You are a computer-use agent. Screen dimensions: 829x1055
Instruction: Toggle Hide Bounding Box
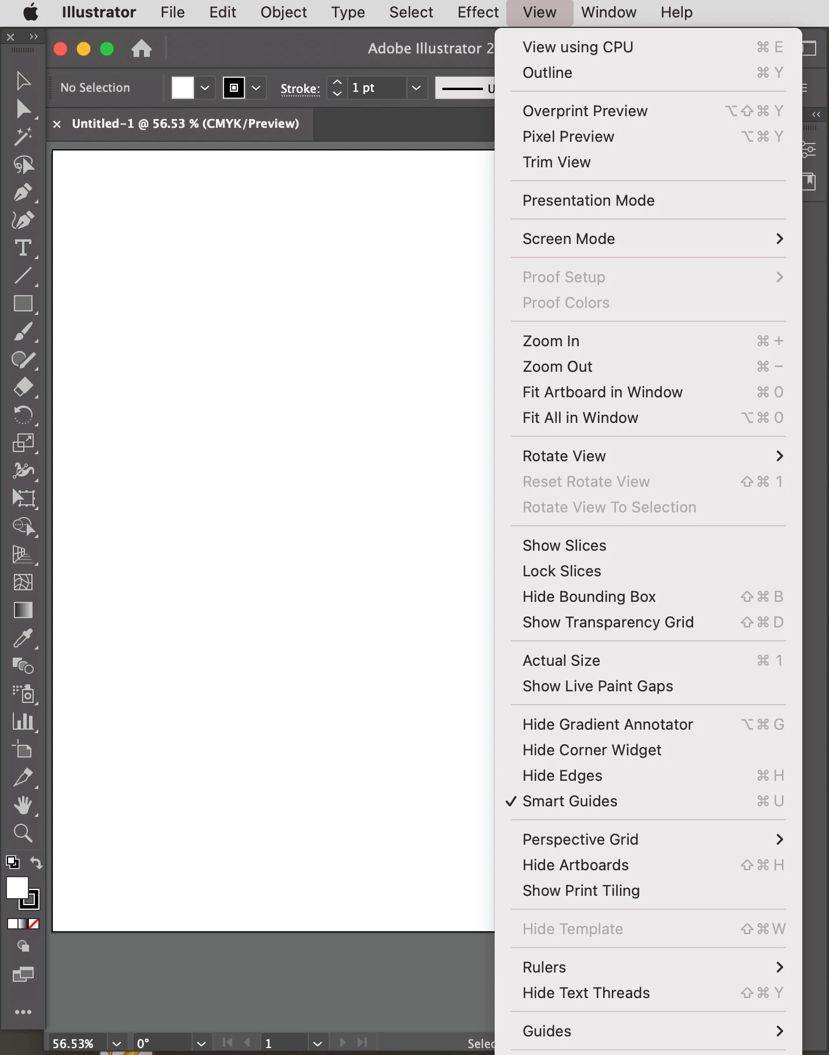(648, 597)
